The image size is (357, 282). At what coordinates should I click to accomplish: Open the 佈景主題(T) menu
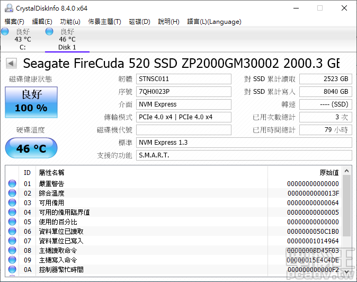(x=105, y=22)
